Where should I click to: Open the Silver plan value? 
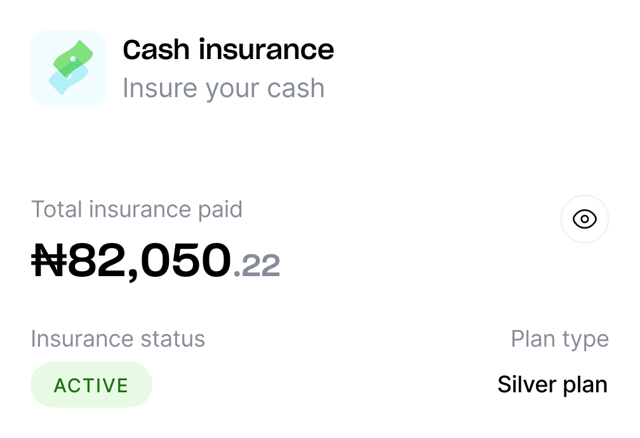[x=552, y=385]
